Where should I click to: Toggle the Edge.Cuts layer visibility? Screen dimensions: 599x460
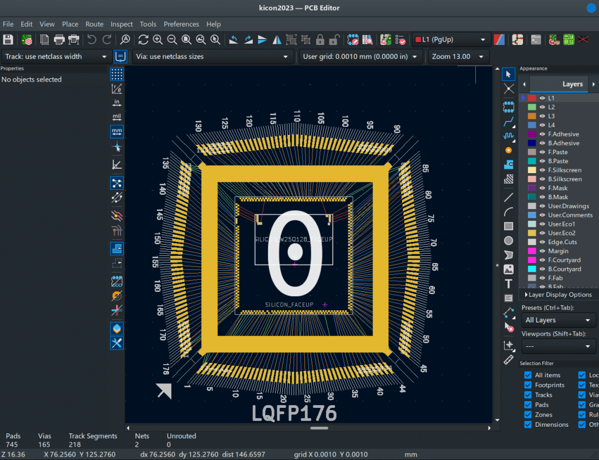(542, 242)
